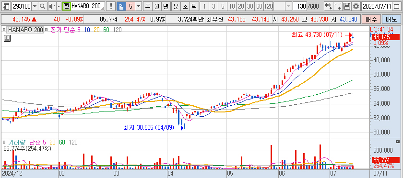Click the 06 month label on time axis
The image size is (403, 178).
[282, 173]
